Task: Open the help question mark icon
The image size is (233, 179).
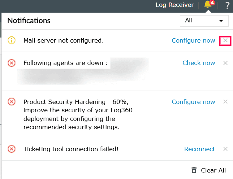Action: point(227,5)
